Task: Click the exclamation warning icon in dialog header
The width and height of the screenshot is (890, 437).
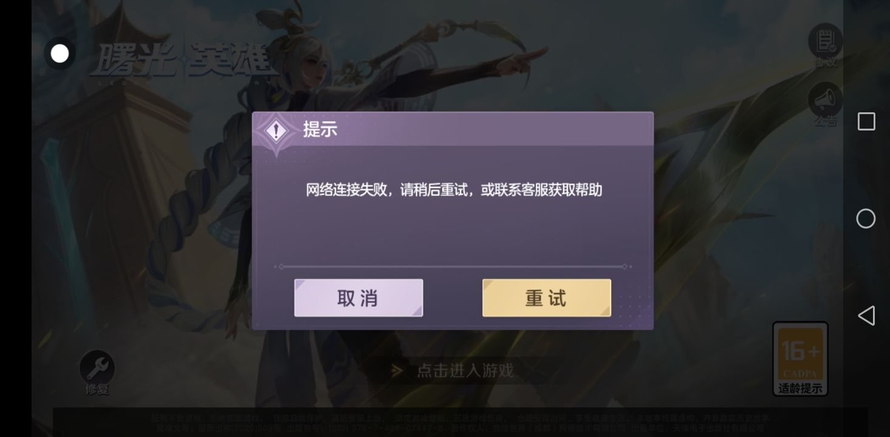Action: coord(276,130)
